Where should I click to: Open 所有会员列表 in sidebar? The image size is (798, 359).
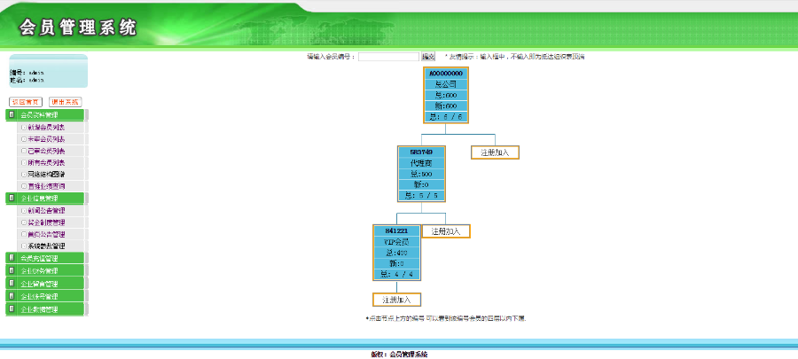(46, 163)
